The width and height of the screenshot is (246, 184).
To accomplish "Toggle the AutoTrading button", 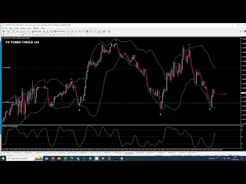I will click(60, 31).
